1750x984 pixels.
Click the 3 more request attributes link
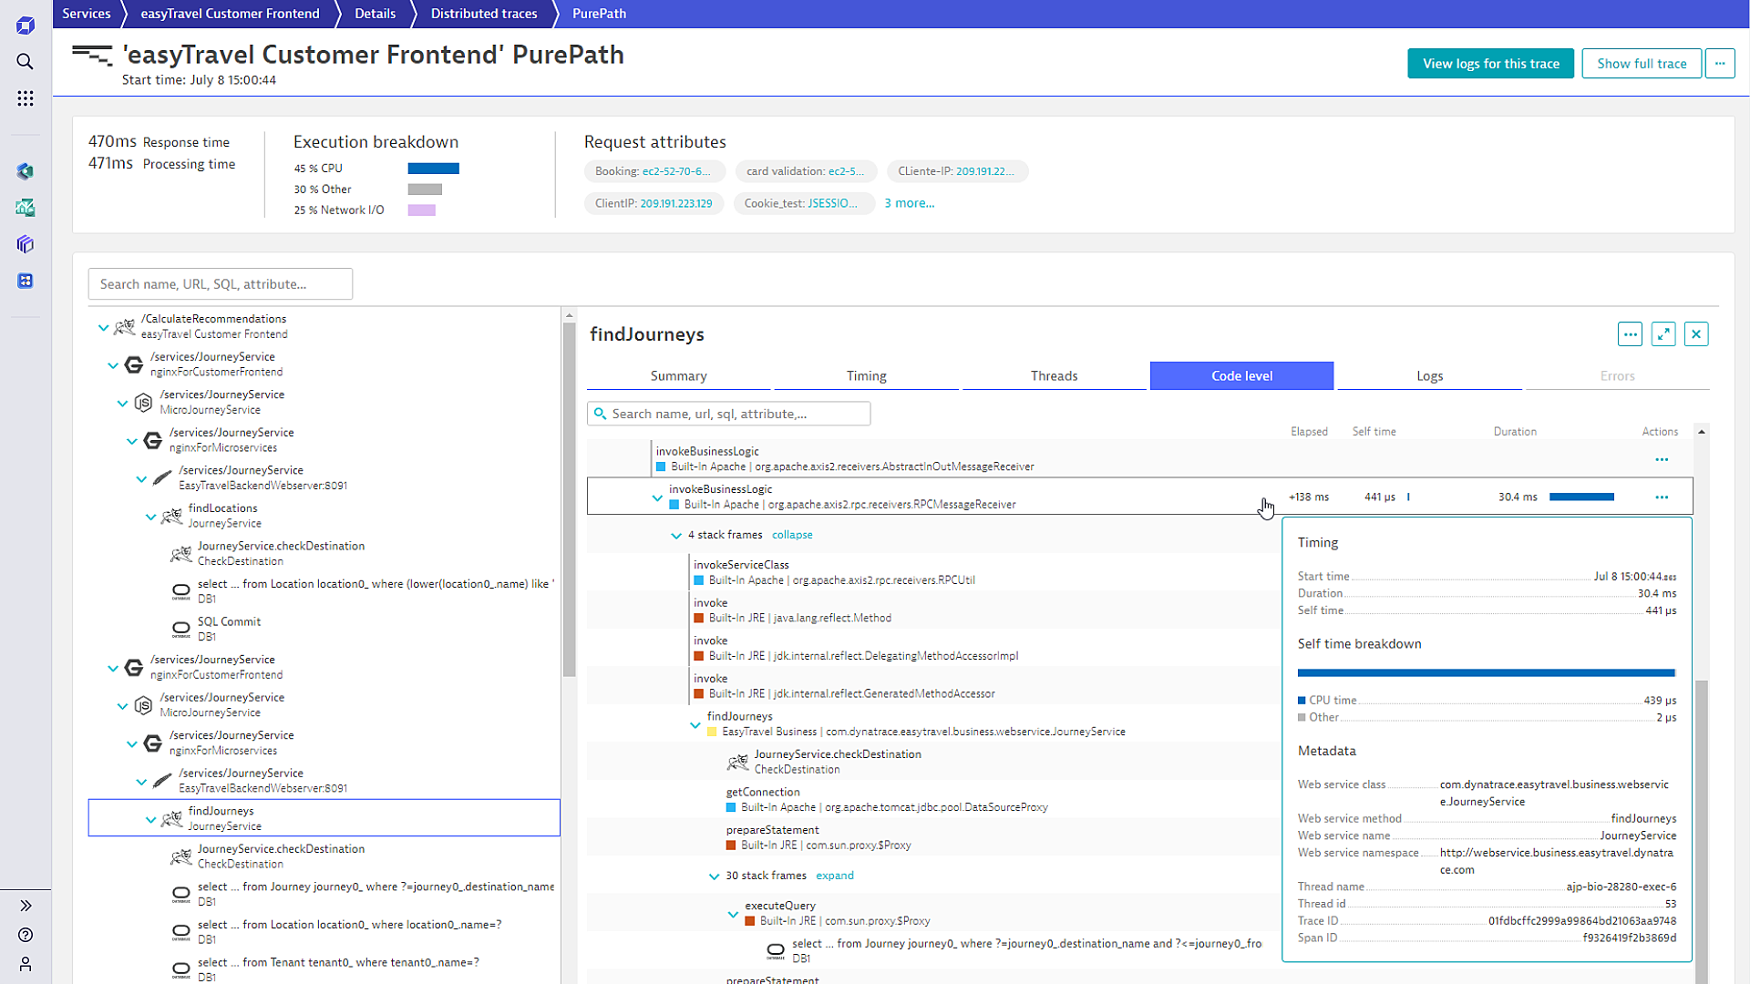pyautogui.click(x=910, y=203)
